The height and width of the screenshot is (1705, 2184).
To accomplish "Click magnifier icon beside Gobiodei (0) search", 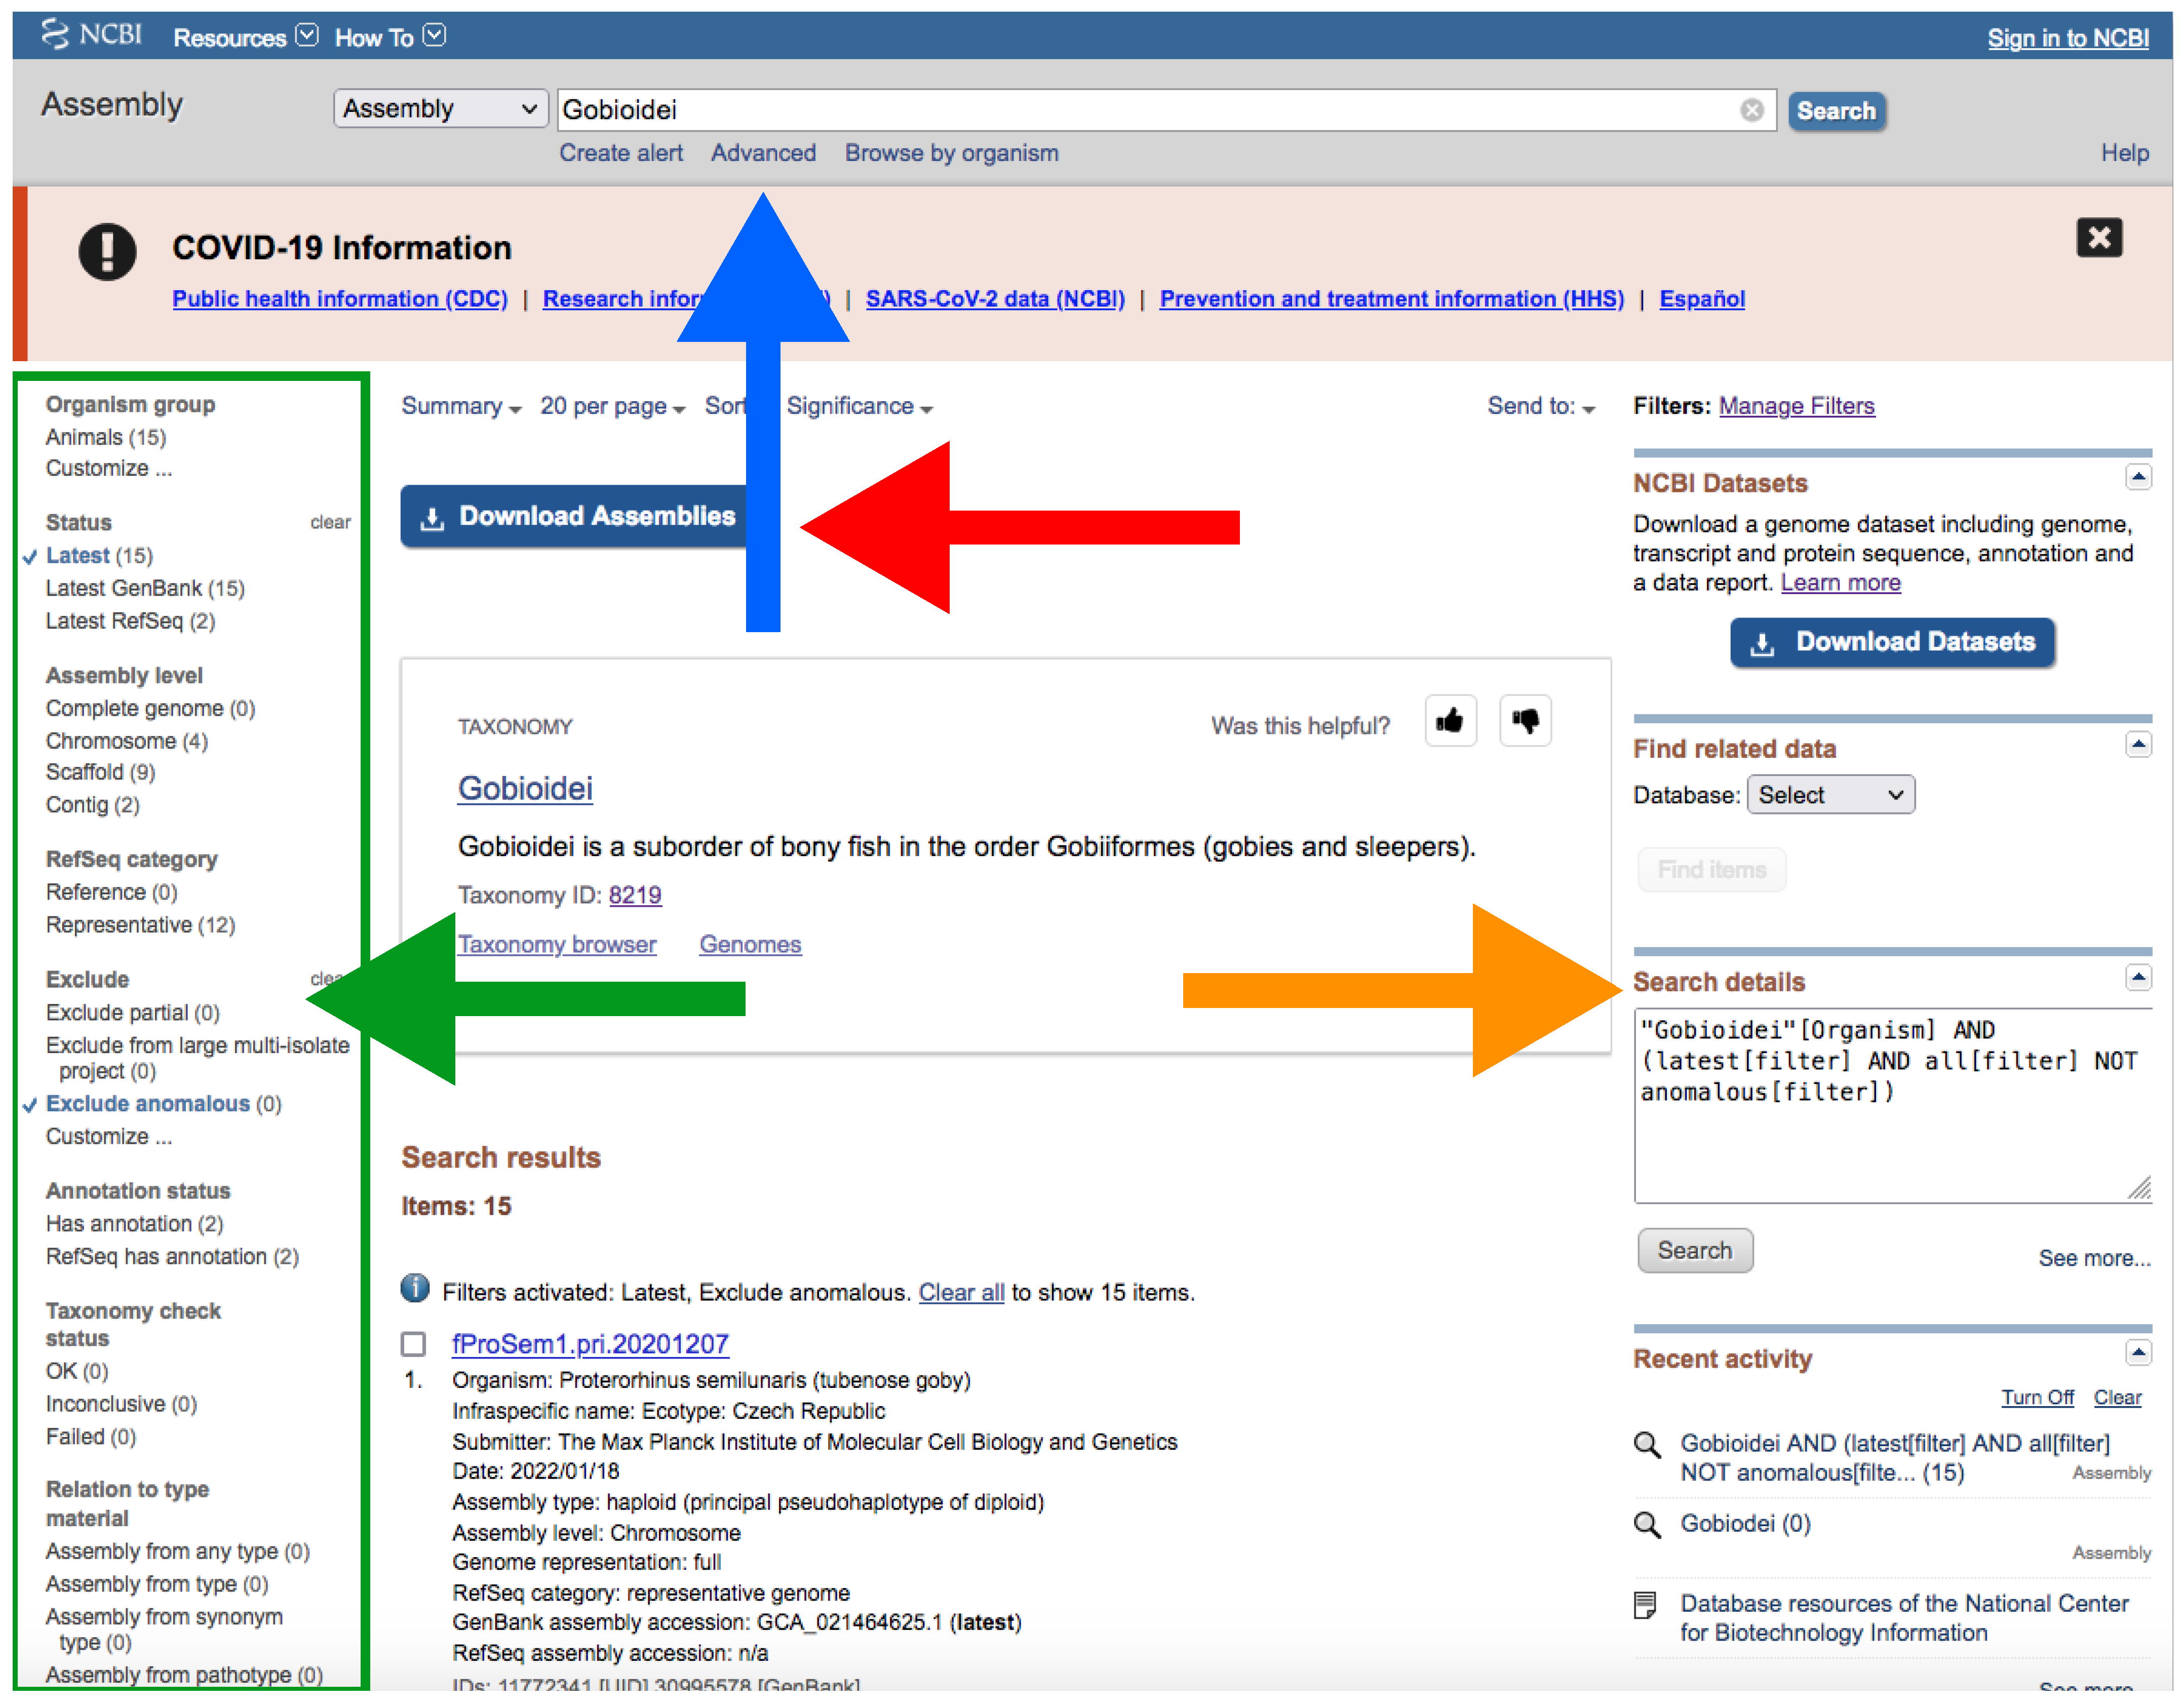I will pos(1646,1524).
